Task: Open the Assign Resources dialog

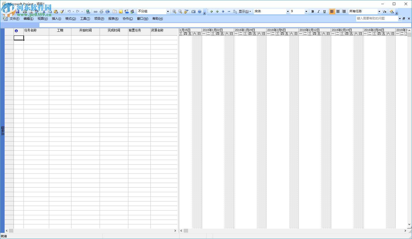Action: click(x=132, y=12)
